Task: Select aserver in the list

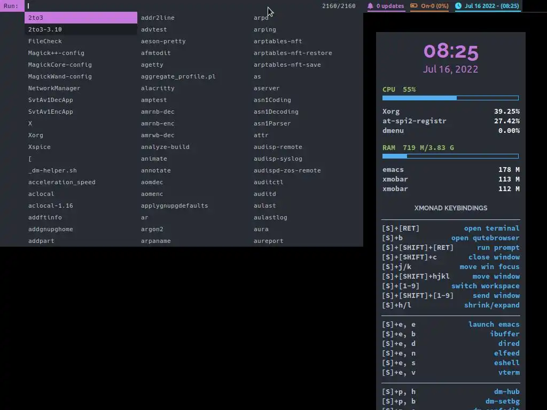Action: (267, 88)
